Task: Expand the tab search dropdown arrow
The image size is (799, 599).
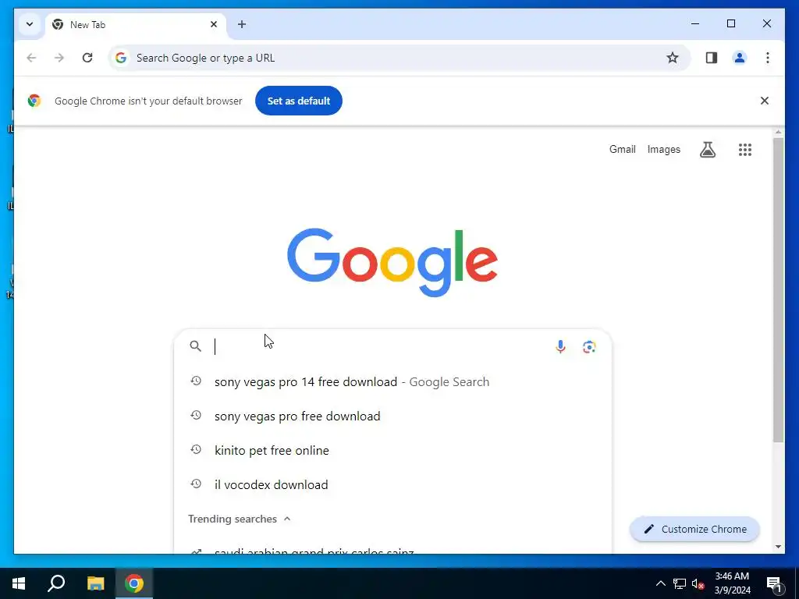Action: pos(30,24)
